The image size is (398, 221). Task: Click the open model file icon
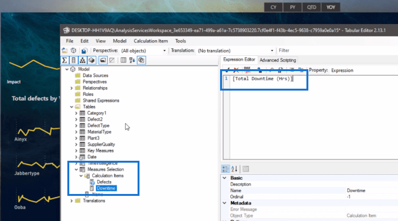[65, 50]
